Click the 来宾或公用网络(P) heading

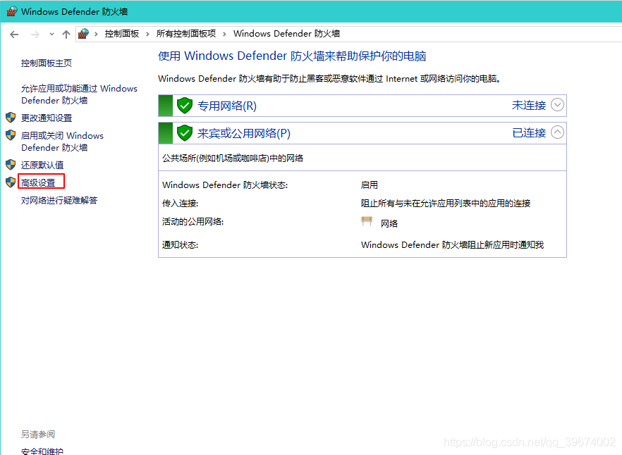[x=244, y=133]
